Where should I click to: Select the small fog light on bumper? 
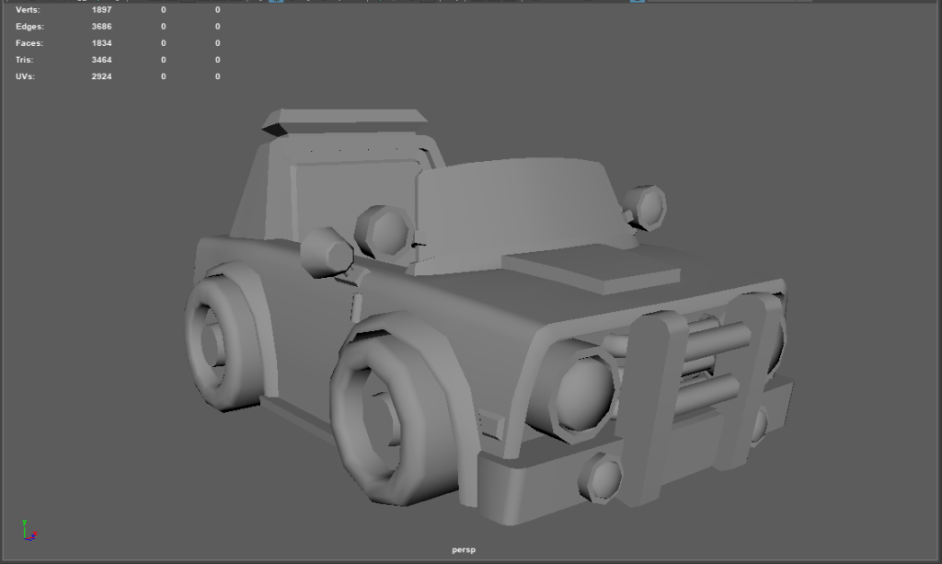coord(603,477)
